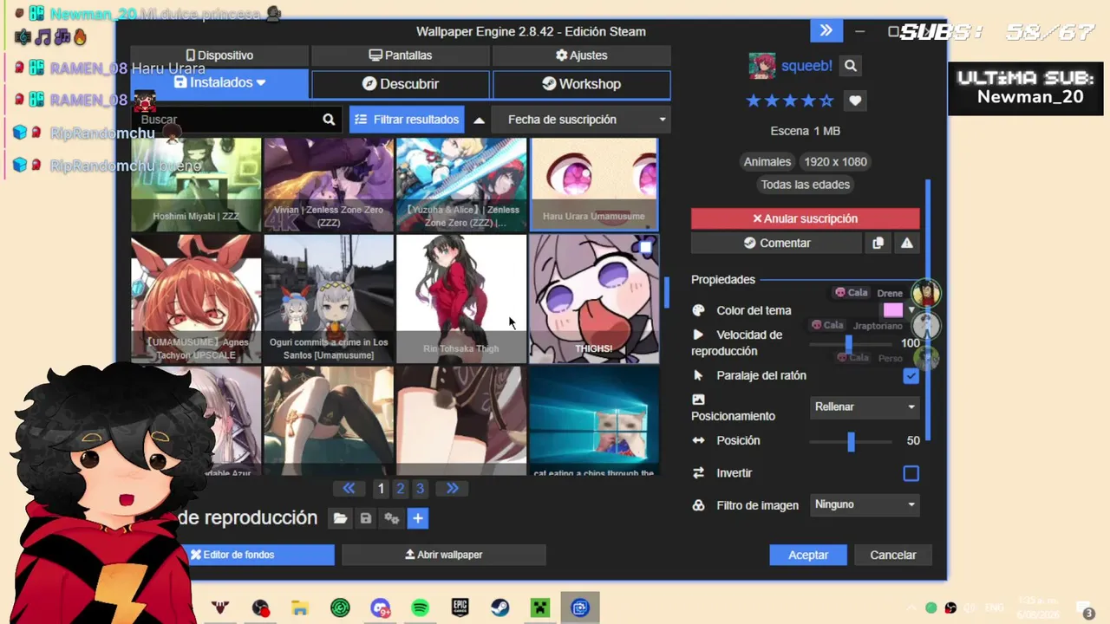Open the Dispositivo tab
The image size is (1110, 624).
[x=219, y=55]
